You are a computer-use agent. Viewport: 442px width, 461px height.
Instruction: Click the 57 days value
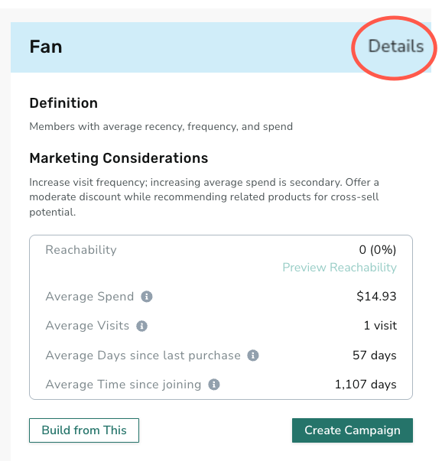375,355
